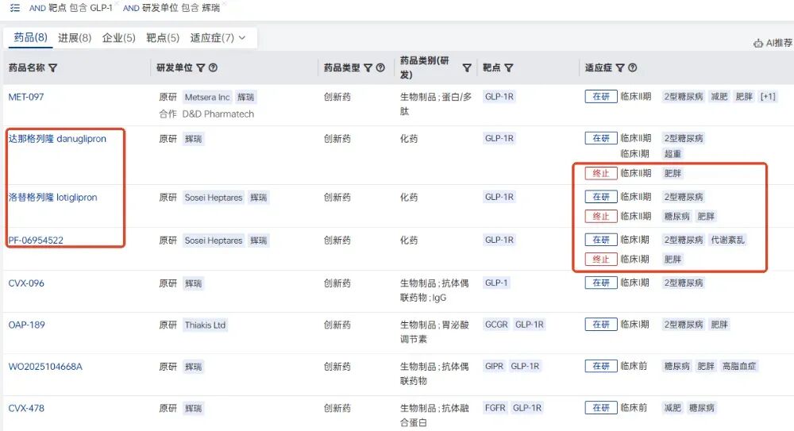
Task: Switch to the 进展(8) tab
Action: click(75, 37)
